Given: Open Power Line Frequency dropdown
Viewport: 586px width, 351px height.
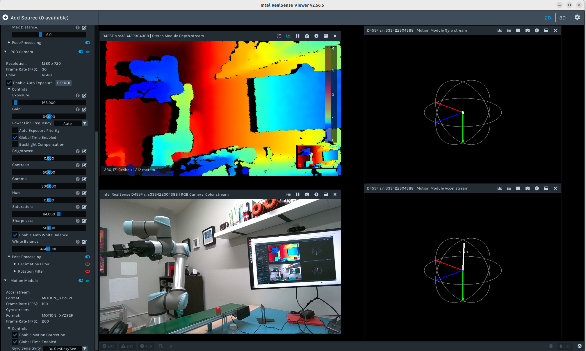Looking at the screenshot, I should coord(85,123).
